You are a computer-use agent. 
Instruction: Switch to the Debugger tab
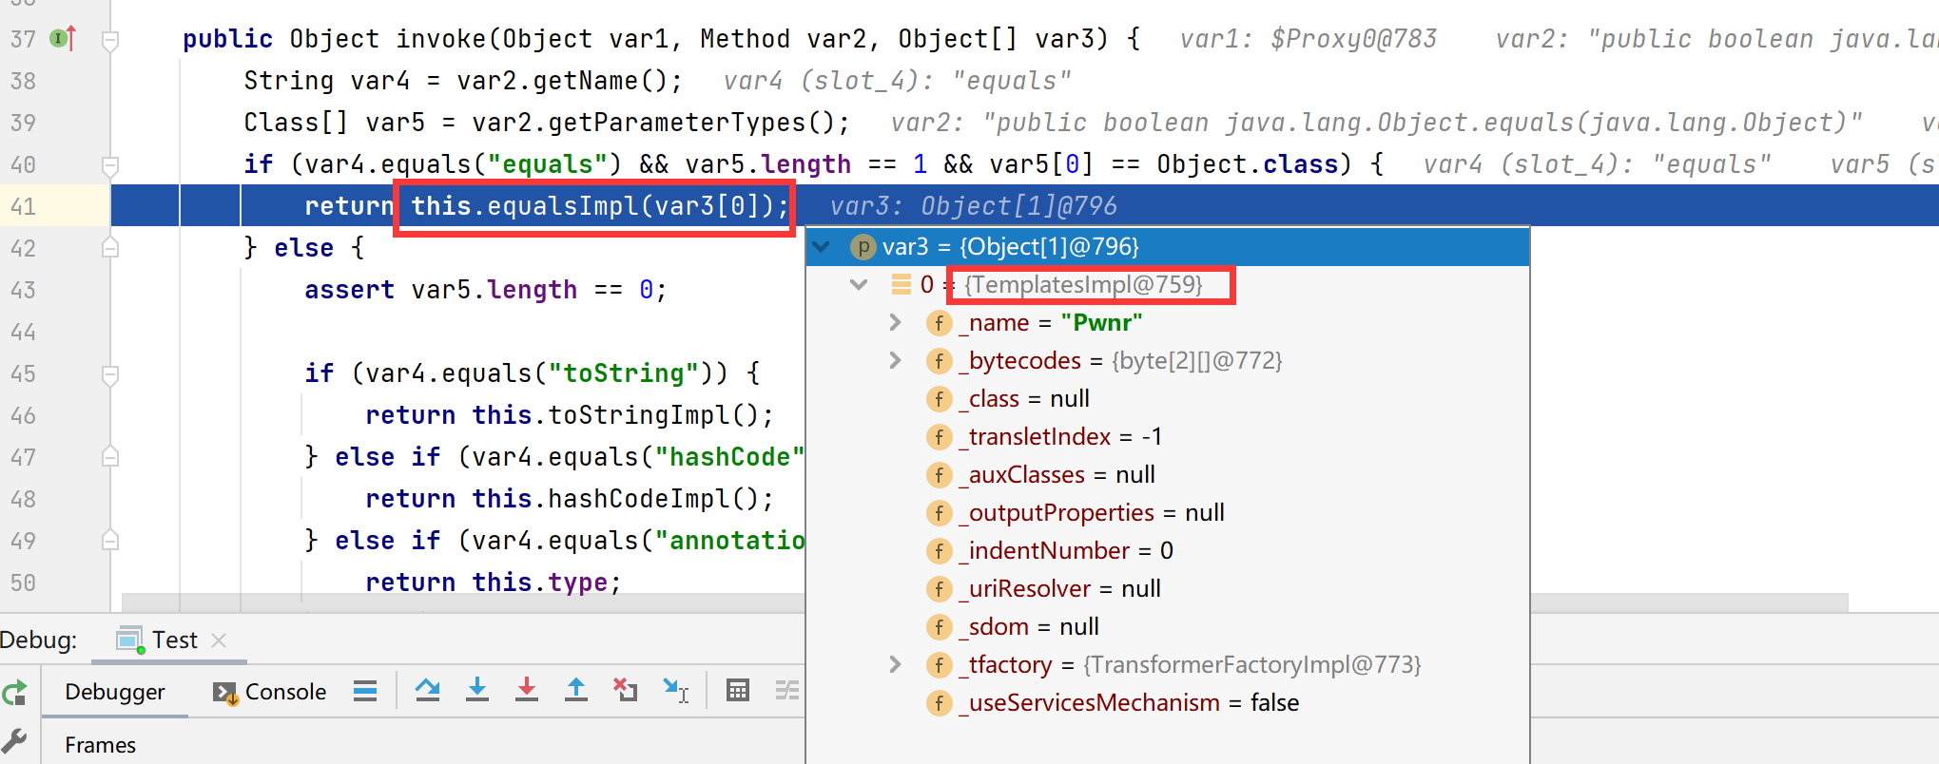point(114,692)
